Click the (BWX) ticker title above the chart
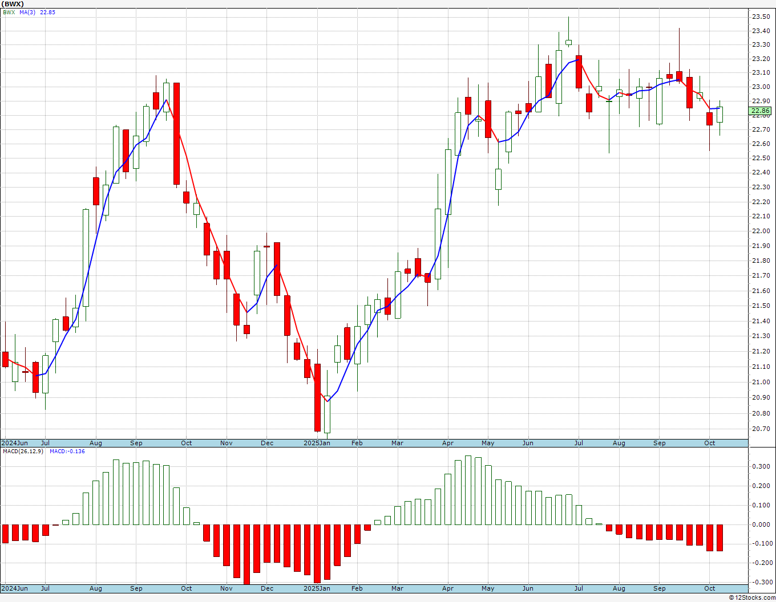This screenshot has width=776, height=602. click(13, 3)
